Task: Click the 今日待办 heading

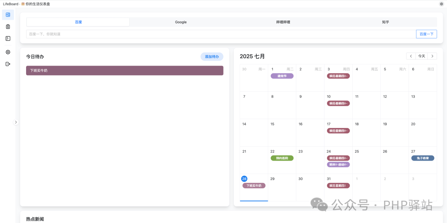Action: pos(35,57)
